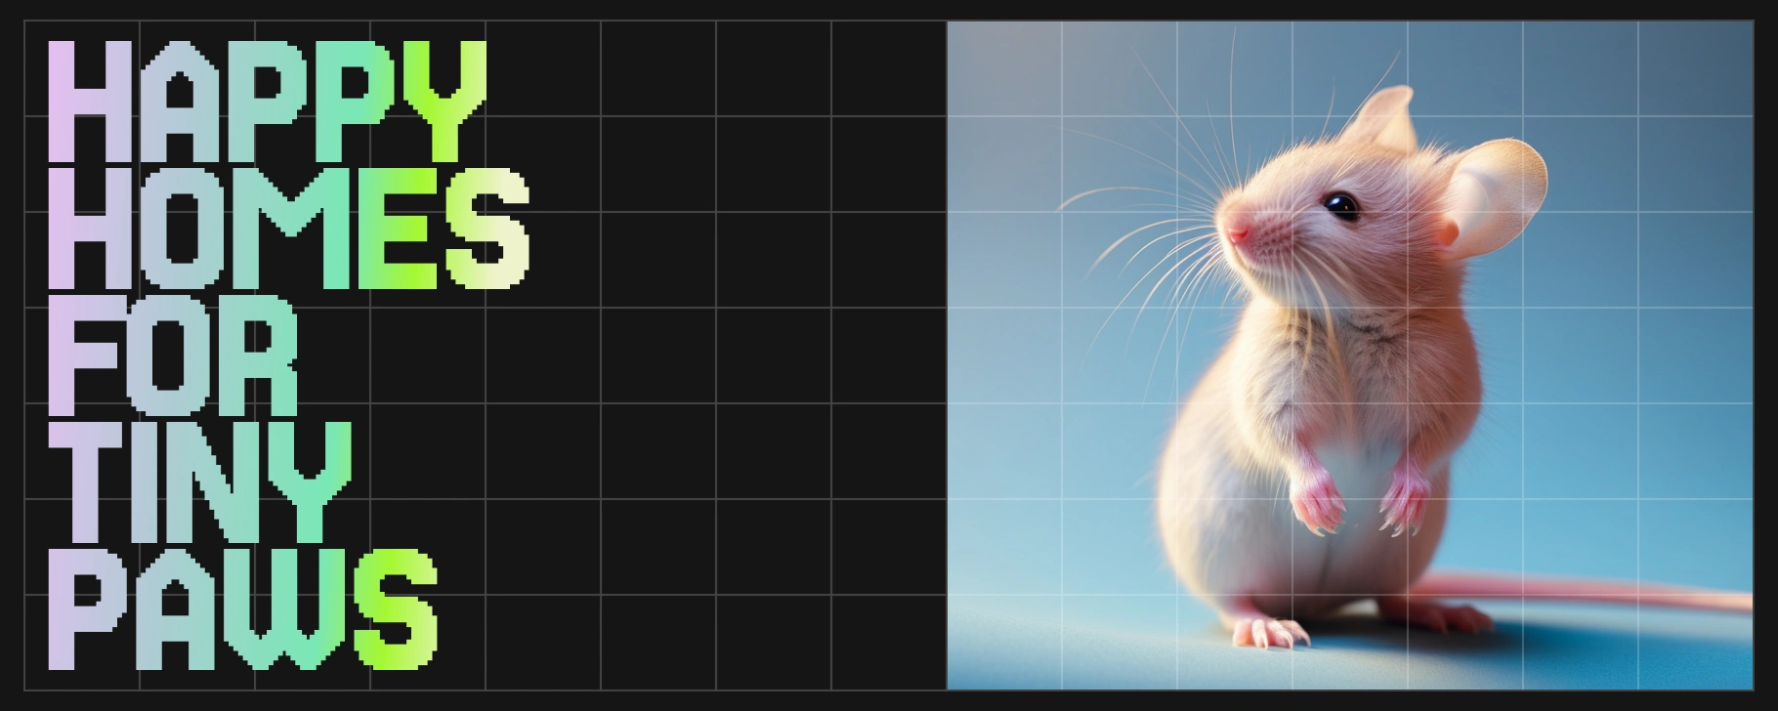
Task: Click the mouse's black eye
Action: click(x=1340, y=205)
